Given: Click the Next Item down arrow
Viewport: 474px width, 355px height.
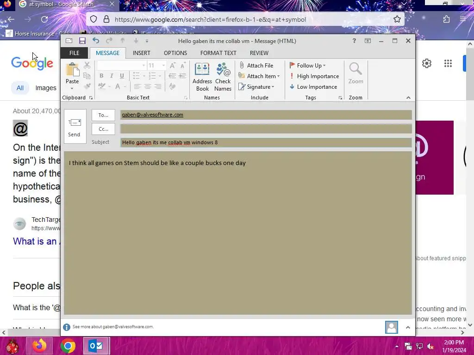Looking at the screenshot, I should pos(136,41).
